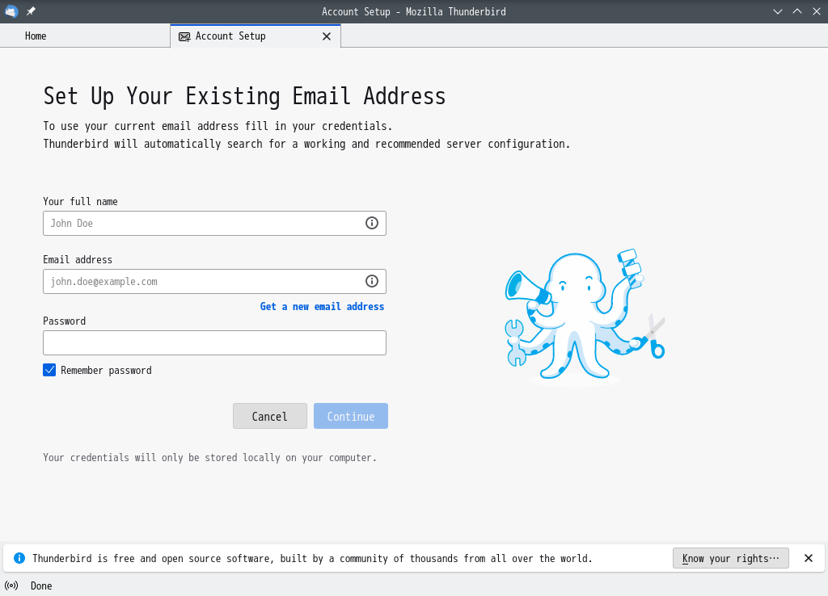Close the Account Setup tab
Screen dimensions: 828x596
pyautogui.click(x=327, y=36)
